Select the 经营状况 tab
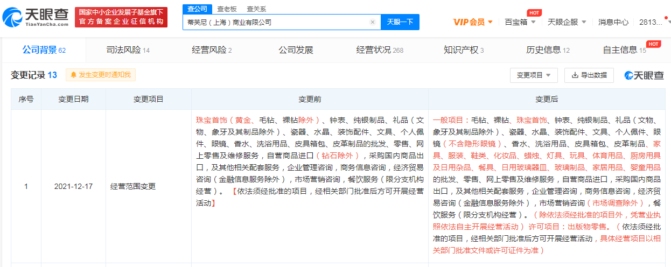The height and width of the screenshot is (267, 671). [379, 50]
